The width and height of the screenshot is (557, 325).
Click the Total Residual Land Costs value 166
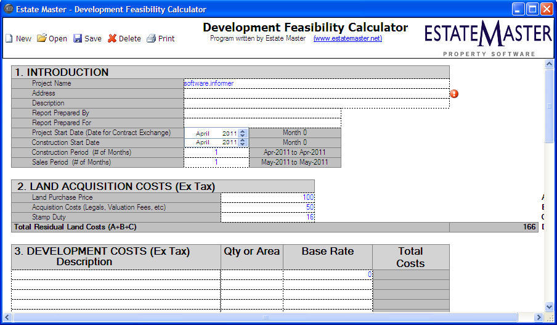coord(529,227)
